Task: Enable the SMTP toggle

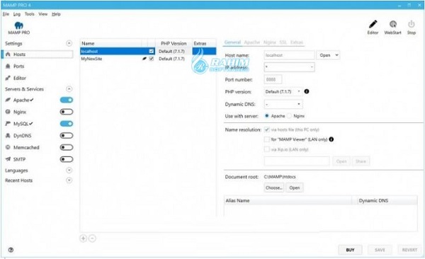Action: click(x=67, y=159)
